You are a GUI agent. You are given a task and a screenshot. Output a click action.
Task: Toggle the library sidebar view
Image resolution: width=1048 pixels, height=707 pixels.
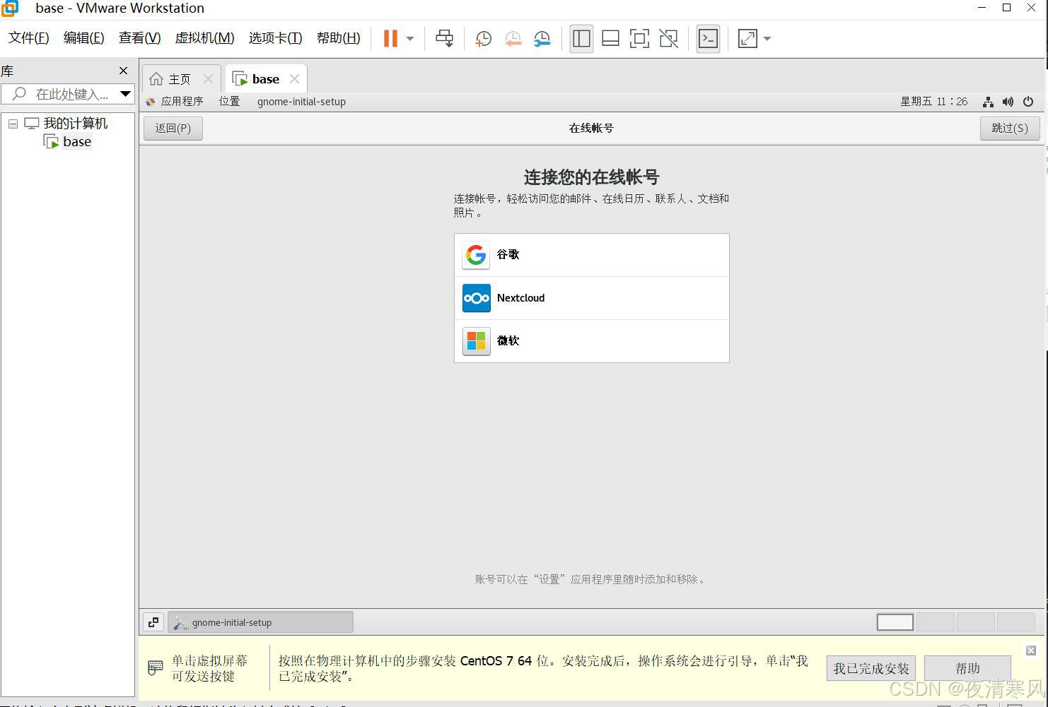pos(581,38)
